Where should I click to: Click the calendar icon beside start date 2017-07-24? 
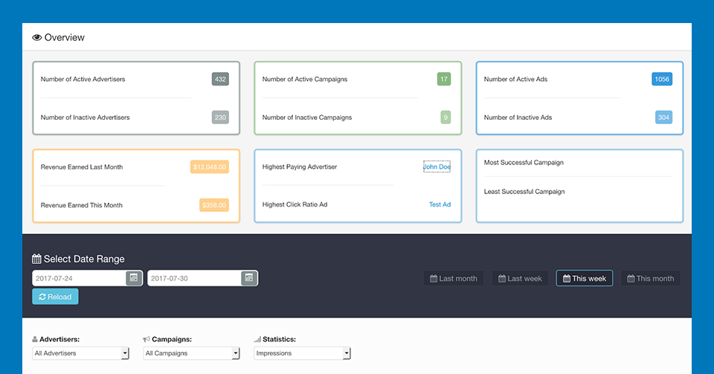[134, 278]
